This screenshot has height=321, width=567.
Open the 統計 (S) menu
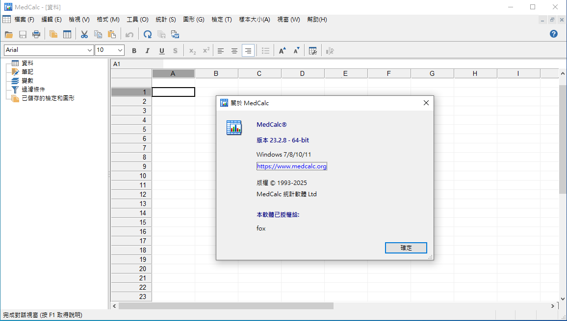(166, 20)
